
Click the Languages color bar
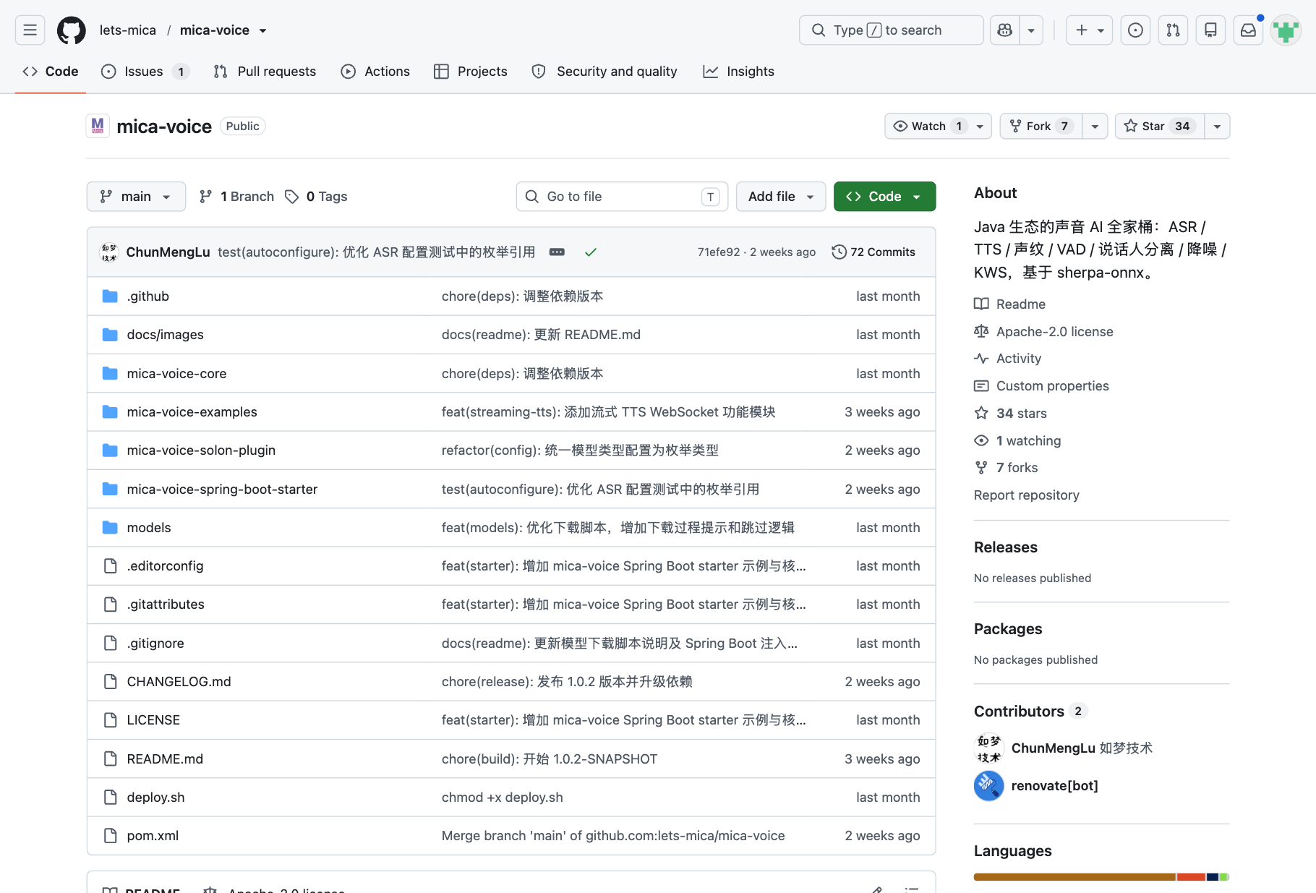(x=1101, y=877)
